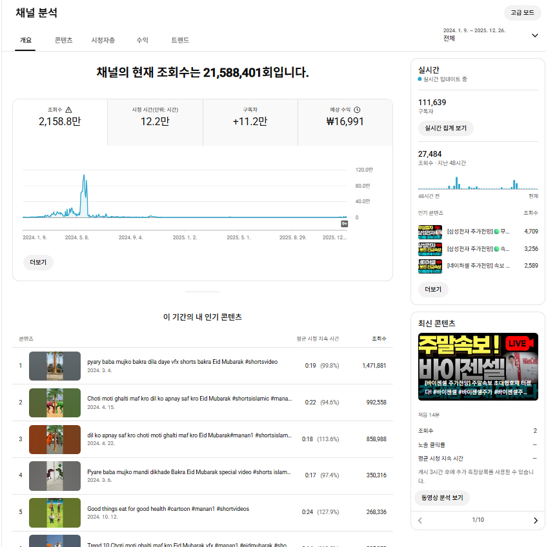The width and height of the screenshot is (546, 547).
Task: Click the 고급 모드 button
Action: point(522,13)
